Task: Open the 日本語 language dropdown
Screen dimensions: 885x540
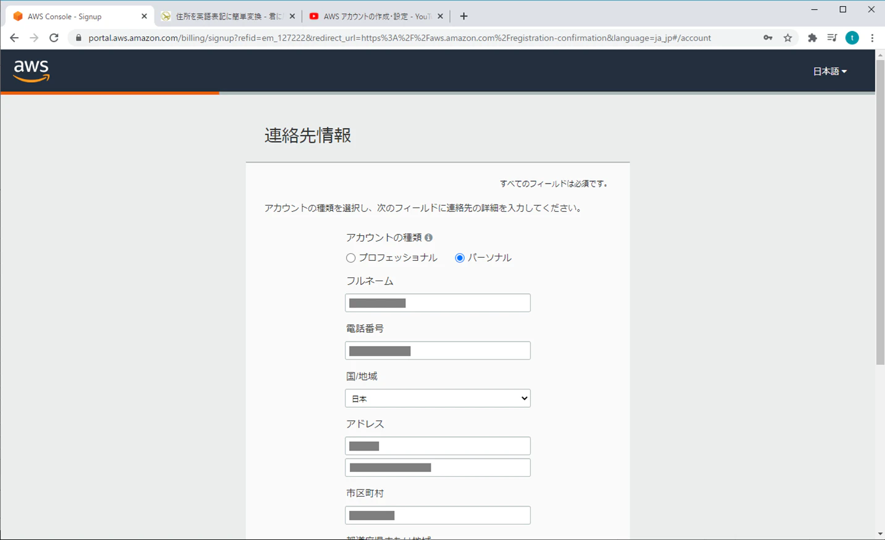Action: tap(829, 71)
